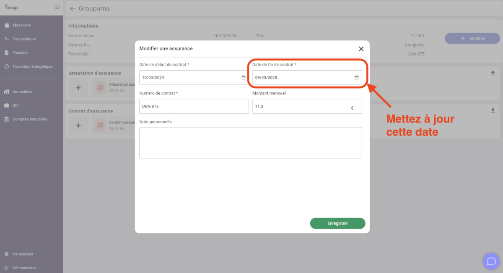
Task: Click the Enregistrer button
Action: pyautogui.click(x=337, y=223)
